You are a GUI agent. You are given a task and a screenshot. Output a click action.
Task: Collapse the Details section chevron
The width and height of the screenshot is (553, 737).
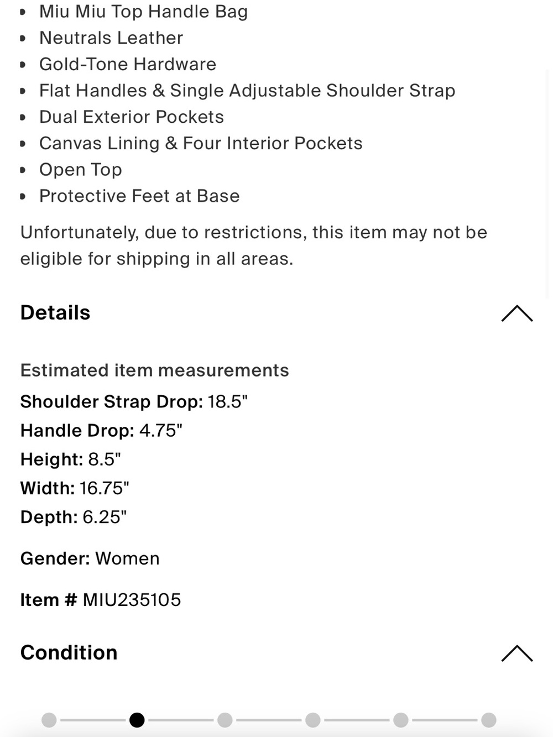click(x=517, y=313)
